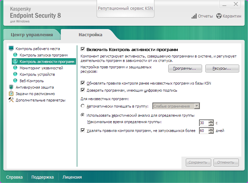Open Веб-Контроль settings
The image size is (248, 183).
[x=32, y=81]
